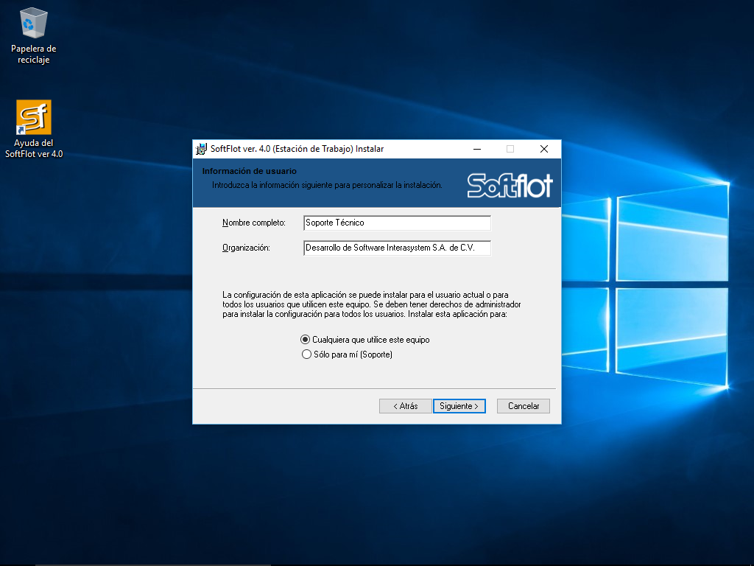This screenshot has height=566, width=754.
Task: Close the SoftFlot installer window
Action: click(544, 149)
